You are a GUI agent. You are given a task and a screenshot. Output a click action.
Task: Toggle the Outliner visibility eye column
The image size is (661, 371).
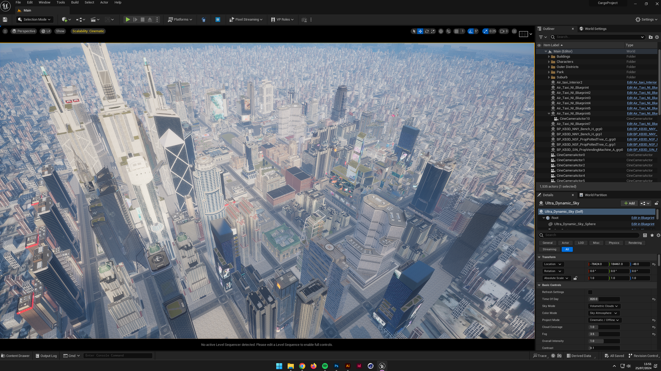539,45
